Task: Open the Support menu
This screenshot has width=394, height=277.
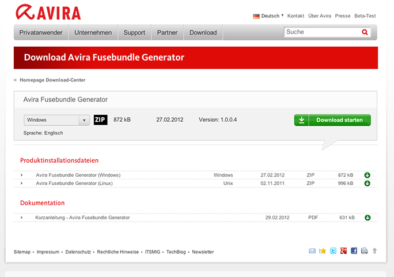Action: [x=134, y=32]
